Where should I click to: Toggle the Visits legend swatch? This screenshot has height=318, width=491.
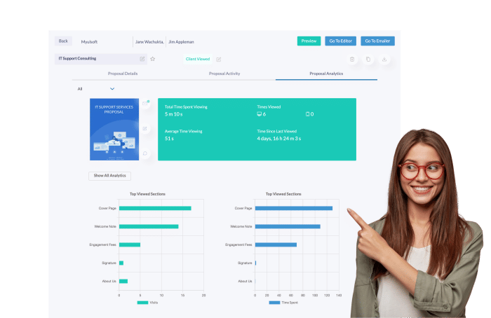pos(142,303)
